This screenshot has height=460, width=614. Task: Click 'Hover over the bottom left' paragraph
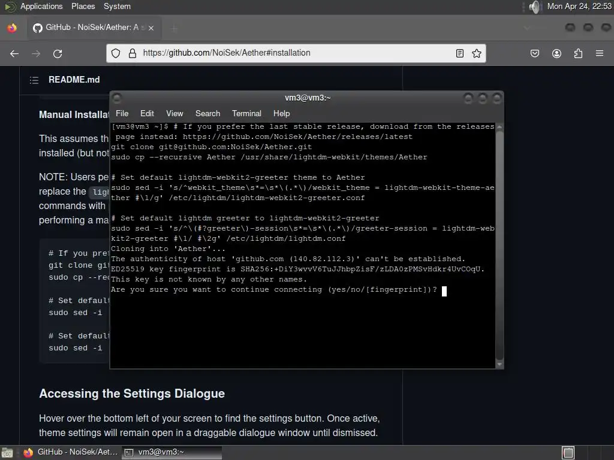tap(209, 426)
